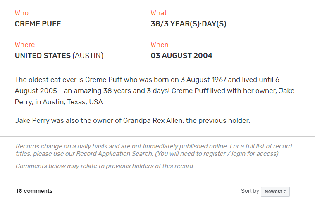Open the Newest sort dropdown
Screen dimensions: 315x211
(275, 192)
